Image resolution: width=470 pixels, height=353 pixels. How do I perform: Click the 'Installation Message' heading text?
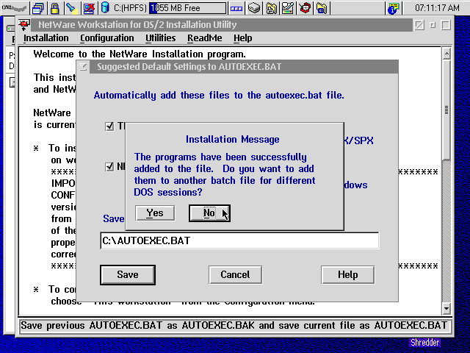coord(232,139)
